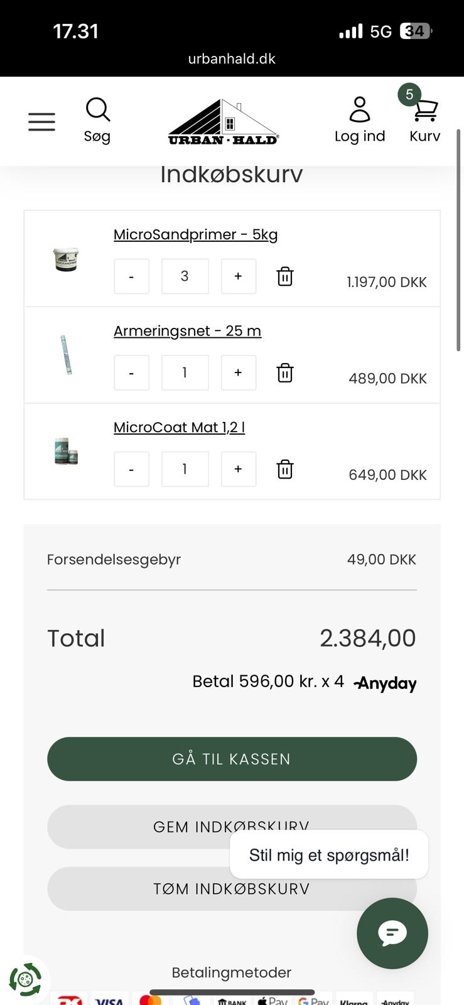Remove MicroCoat Mat using trash icon

coord(285,469)
